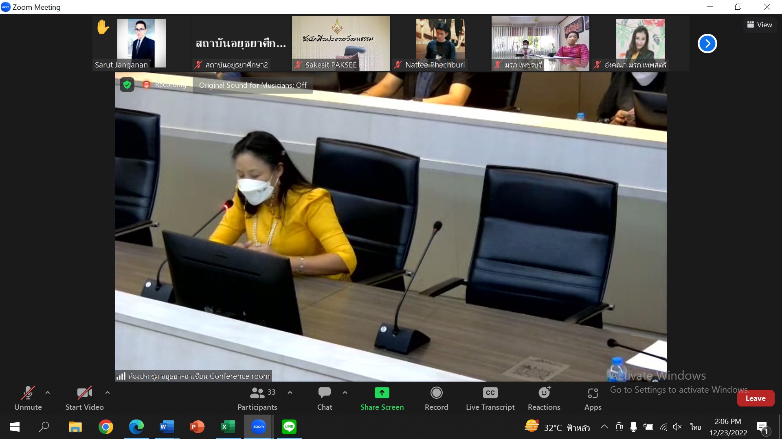
Task: Open Microsoft Edge from the taskbar
Action: click(136, 427)
